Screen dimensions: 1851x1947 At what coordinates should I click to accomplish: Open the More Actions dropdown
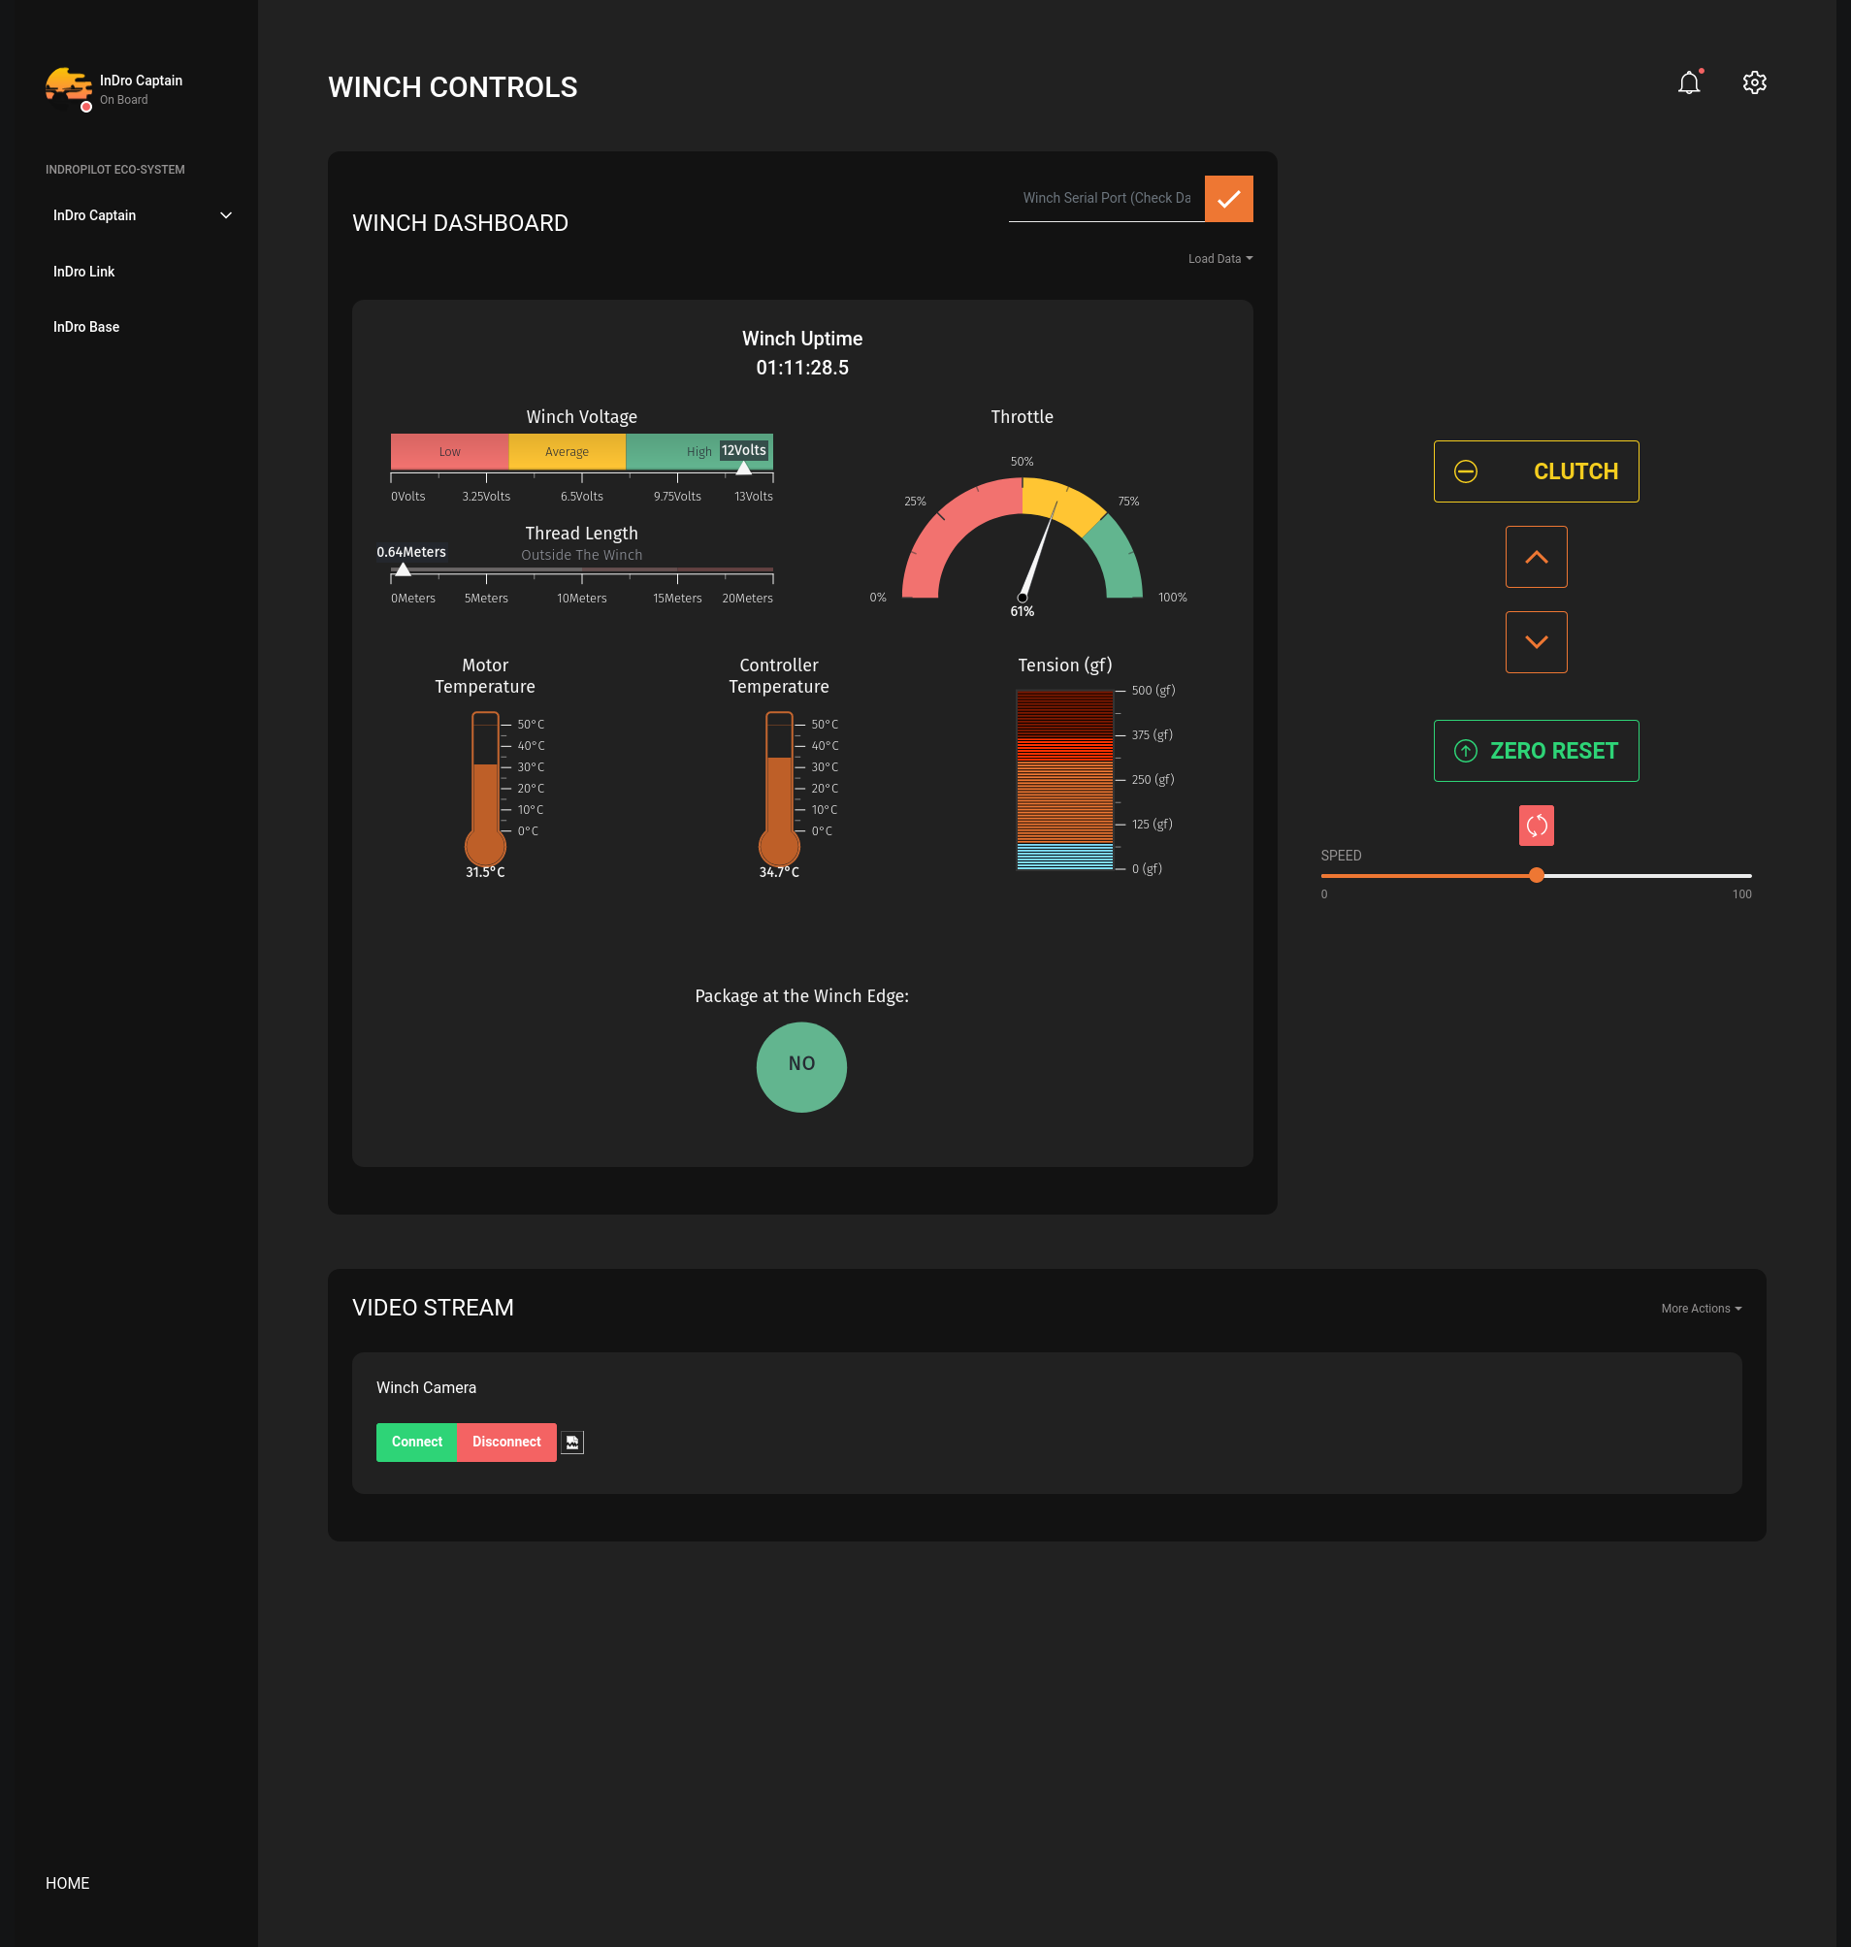(x=1700, y=1309)
